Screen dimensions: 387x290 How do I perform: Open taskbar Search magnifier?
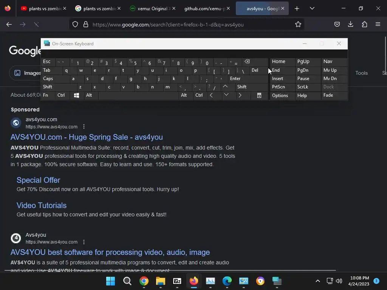(127, 281)
